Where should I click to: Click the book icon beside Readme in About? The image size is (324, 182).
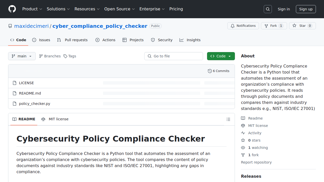tap(243, 118)
